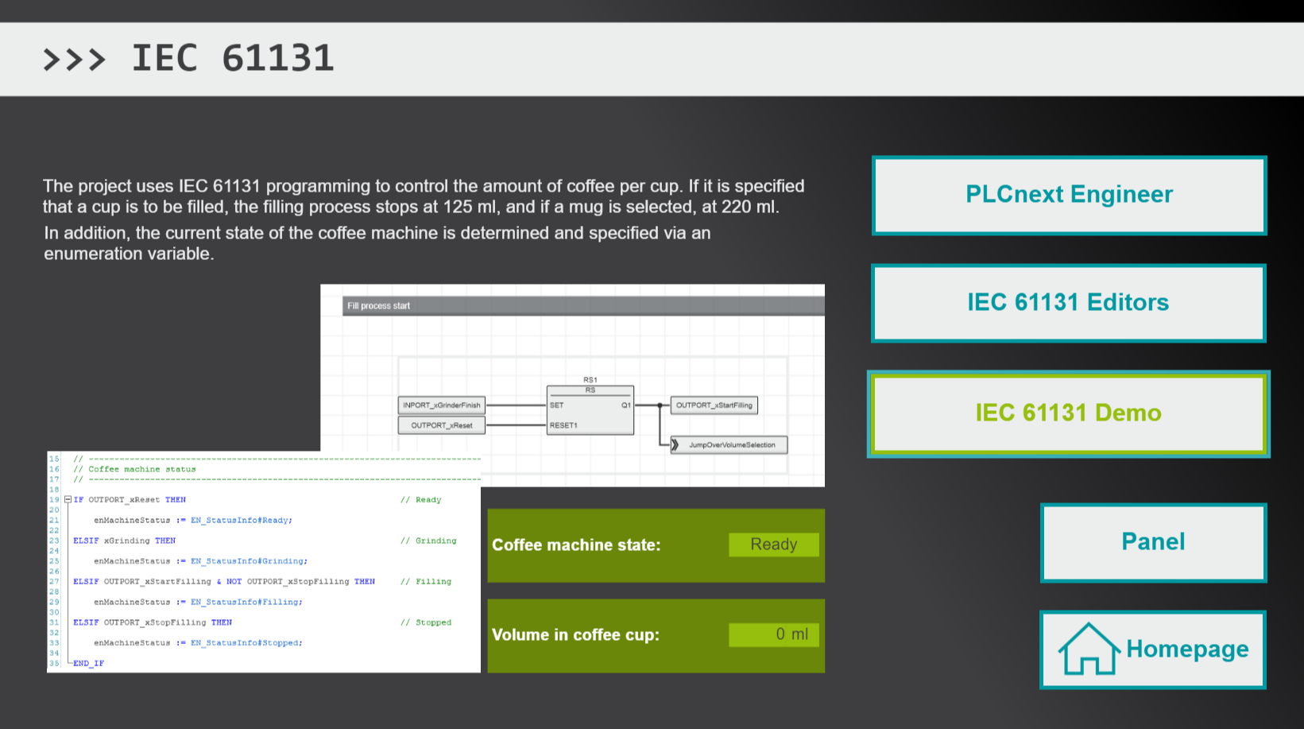This screenshot has width=1304, height=729.
Task: Click the house icon on Homepage button
Action: [x=1089, y=649]
